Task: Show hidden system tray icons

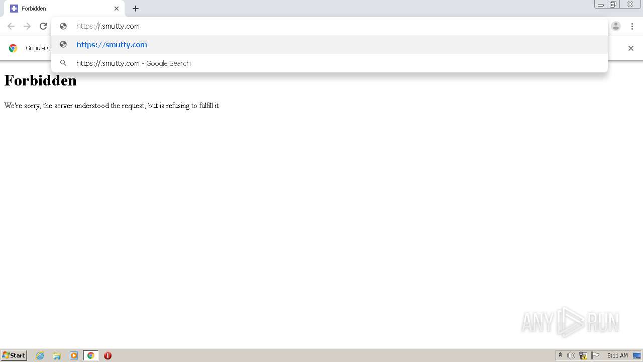Action: [560, 355]
